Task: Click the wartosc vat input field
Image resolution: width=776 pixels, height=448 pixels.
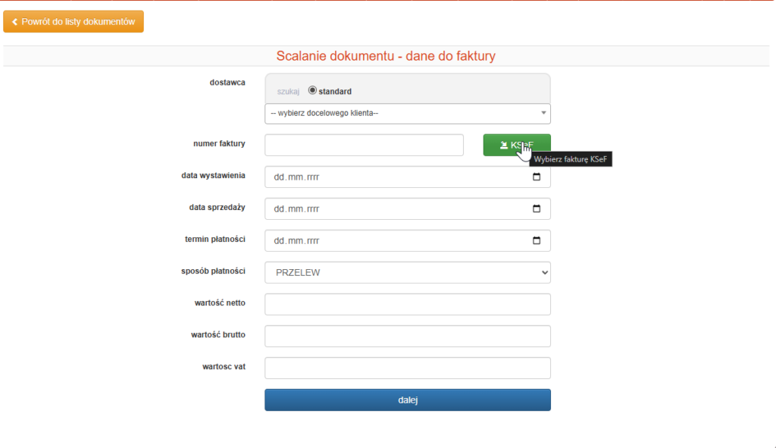Action: 407,368
